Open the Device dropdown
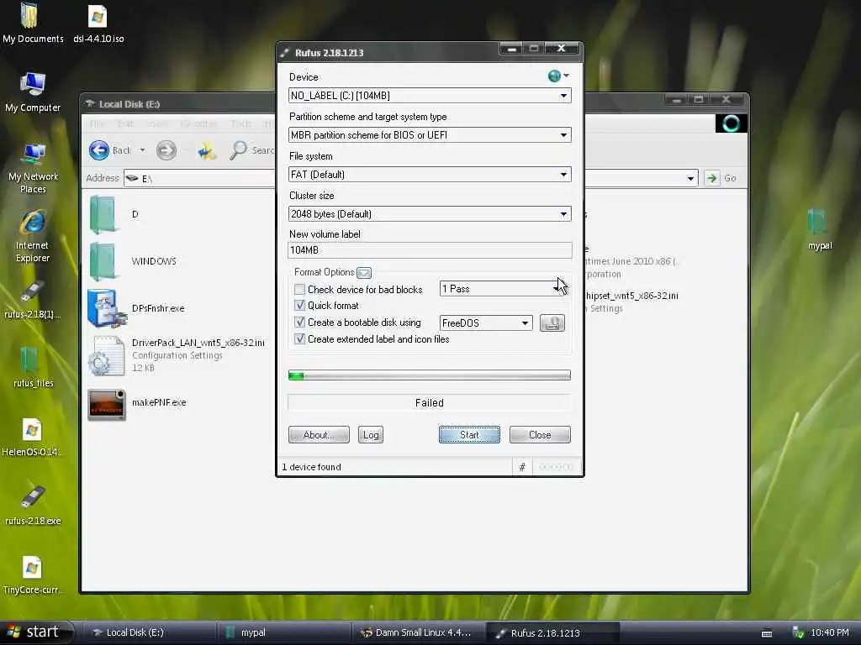 coord(430,96)
